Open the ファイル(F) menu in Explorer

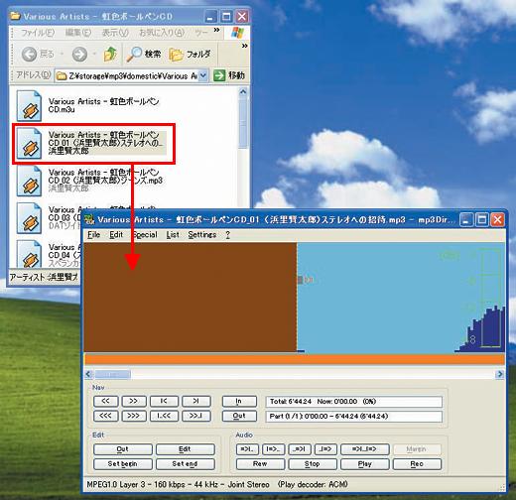[x=38, y=33]
